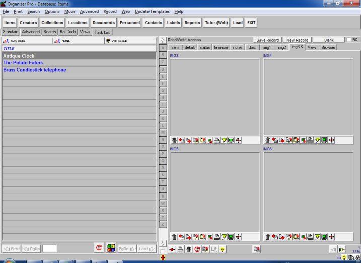Open the Creators database
361x263 pixels.
(x=28, y=23)
